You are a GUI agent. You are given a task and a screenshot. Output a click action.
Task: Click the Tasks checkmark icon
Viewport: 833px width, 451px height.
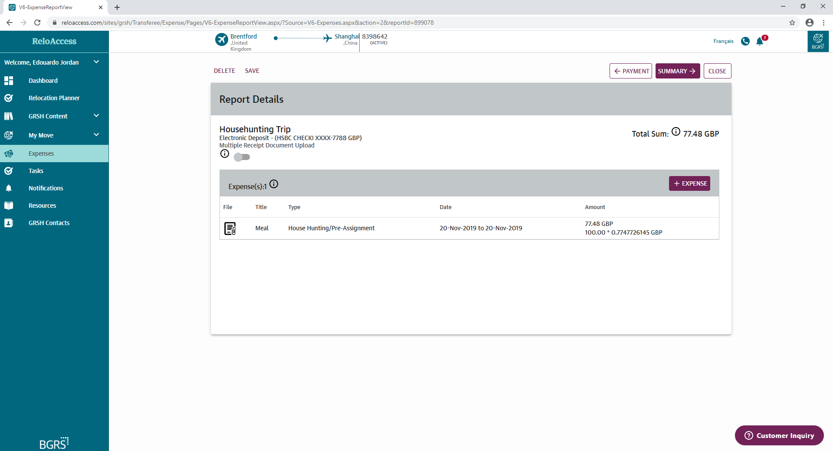[x=9, y=171]
